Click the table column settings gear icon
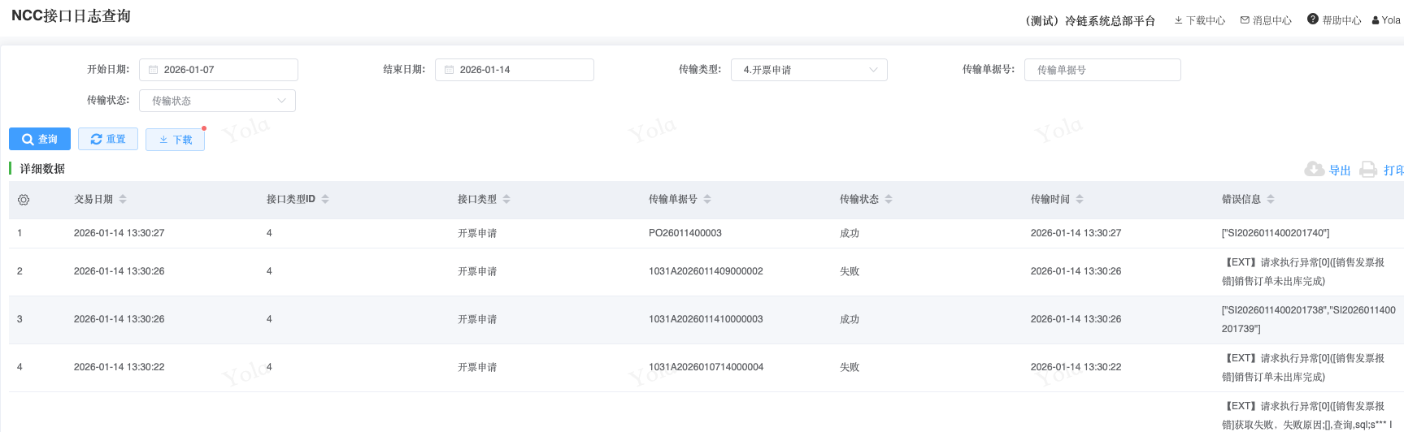The image size is (1404, 432). click(x=24, y=200)
